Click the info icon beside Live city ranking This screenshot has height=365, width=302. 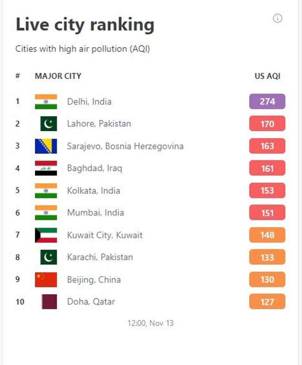coord(277,18)
